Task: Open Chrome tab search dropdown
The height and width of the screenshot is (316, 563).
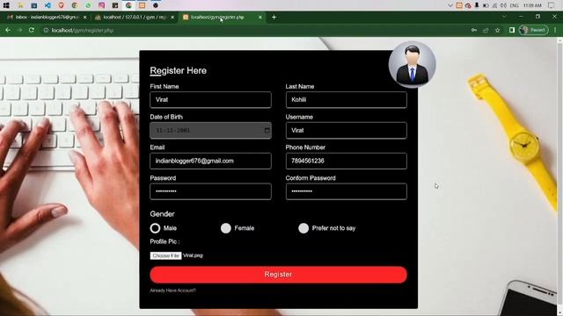Action: pyautogui.click(x=504, y=17)
